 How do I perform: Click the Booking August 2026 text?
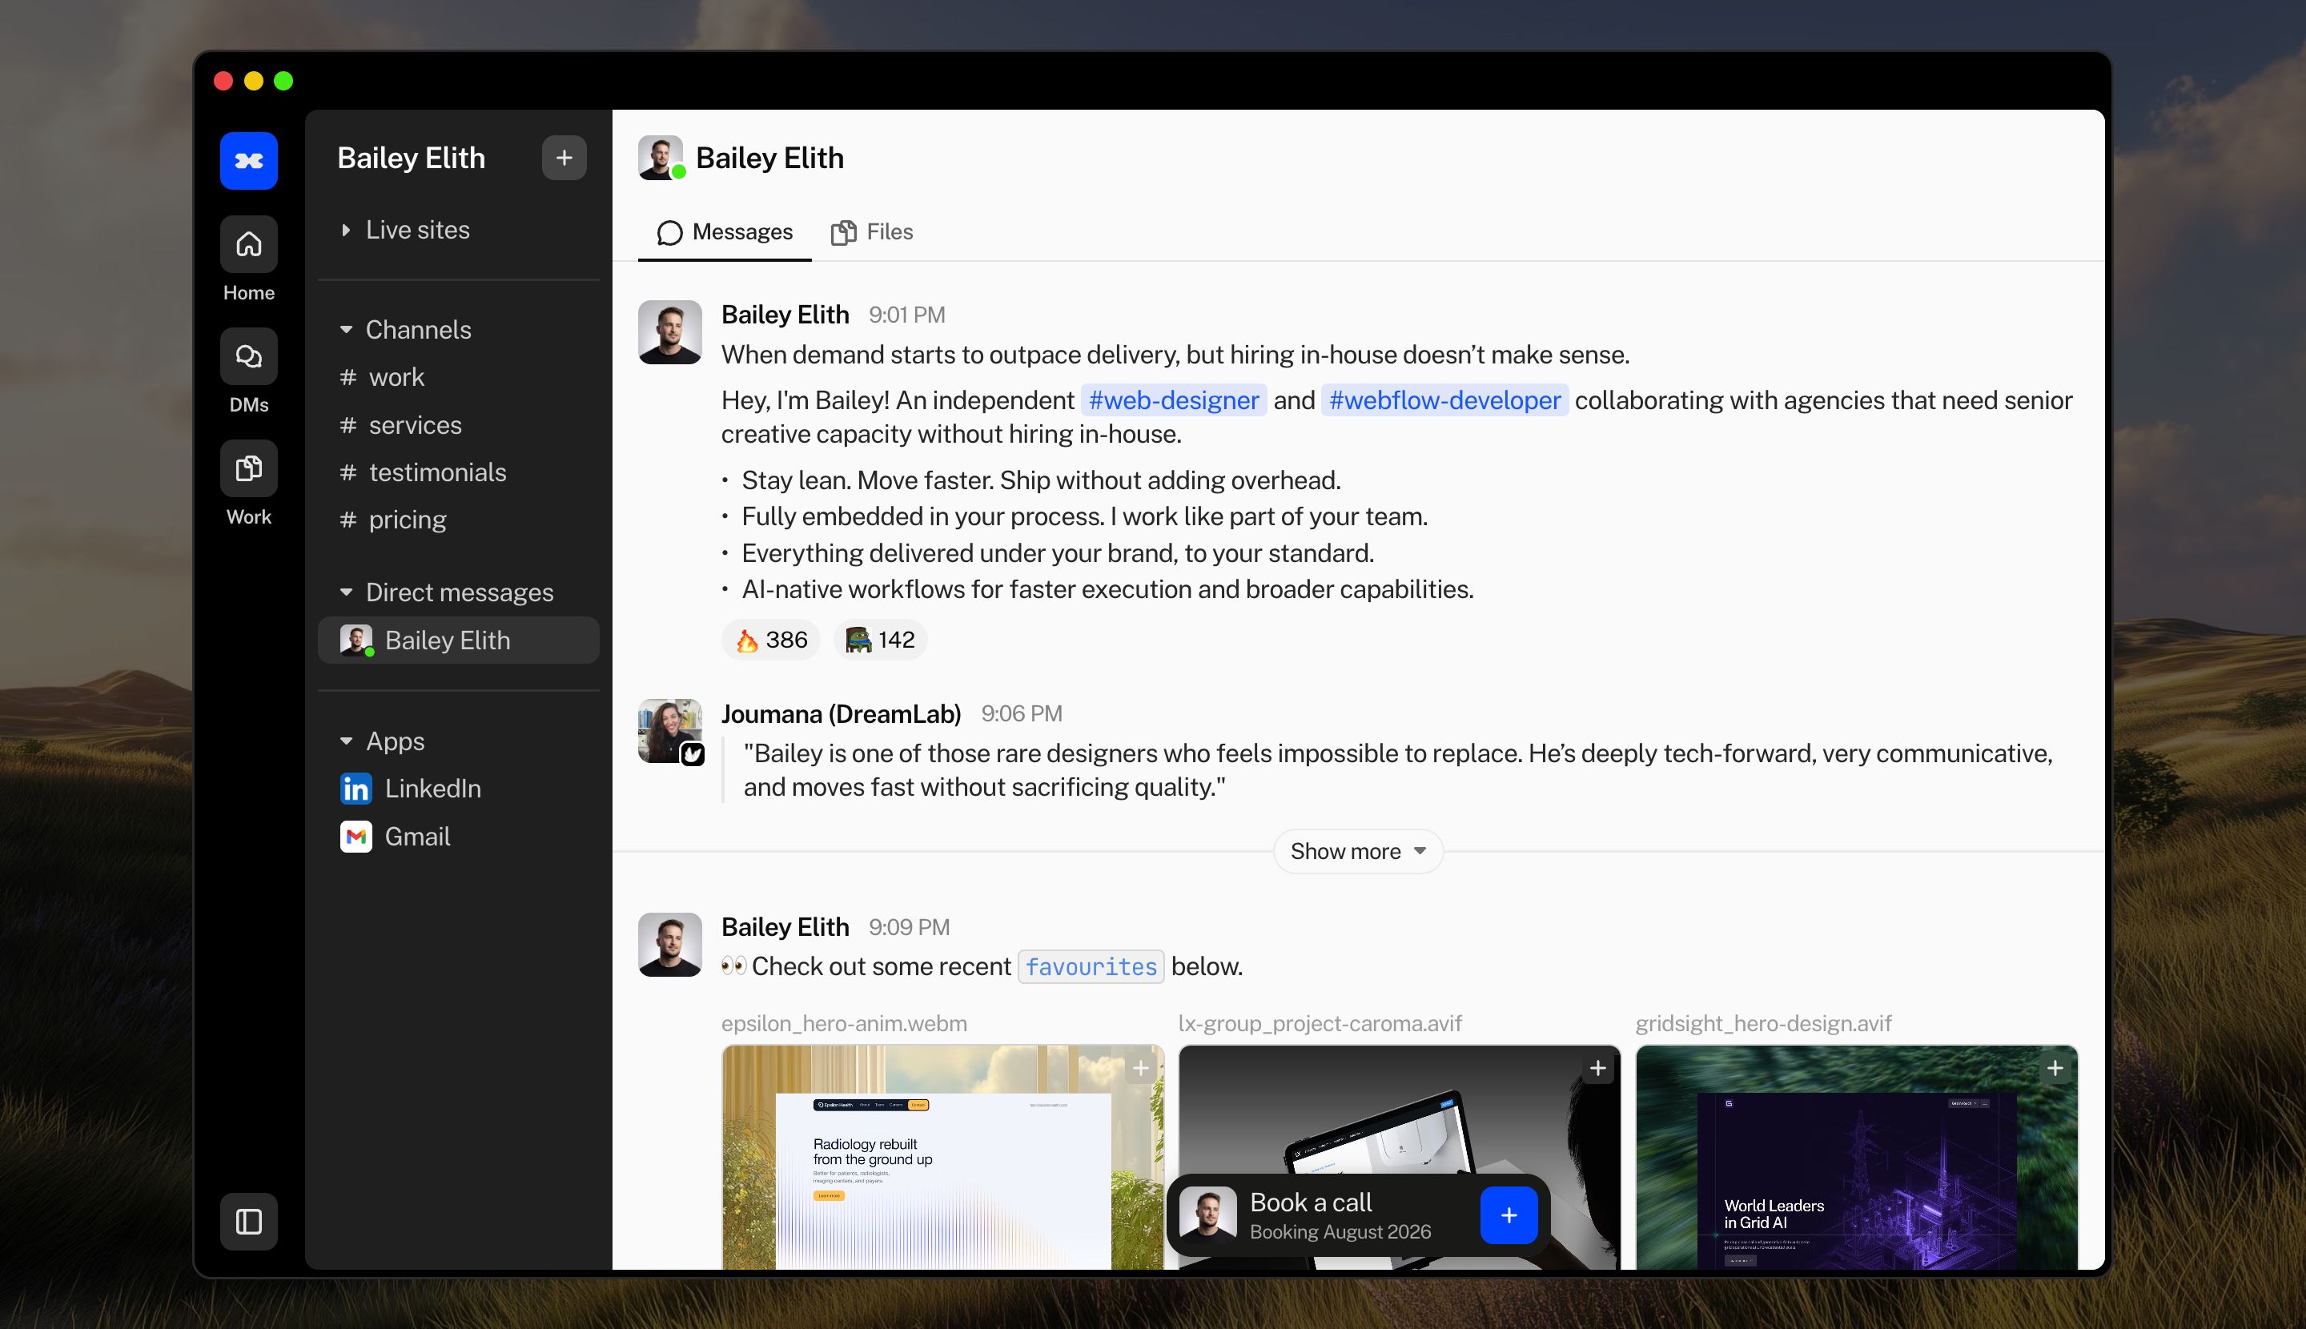coord(1340,1232)
